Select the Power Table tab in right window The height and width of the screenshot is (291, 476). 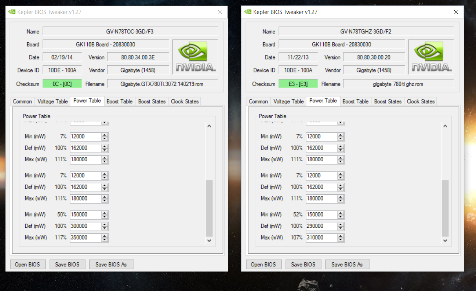click(323, 101)
